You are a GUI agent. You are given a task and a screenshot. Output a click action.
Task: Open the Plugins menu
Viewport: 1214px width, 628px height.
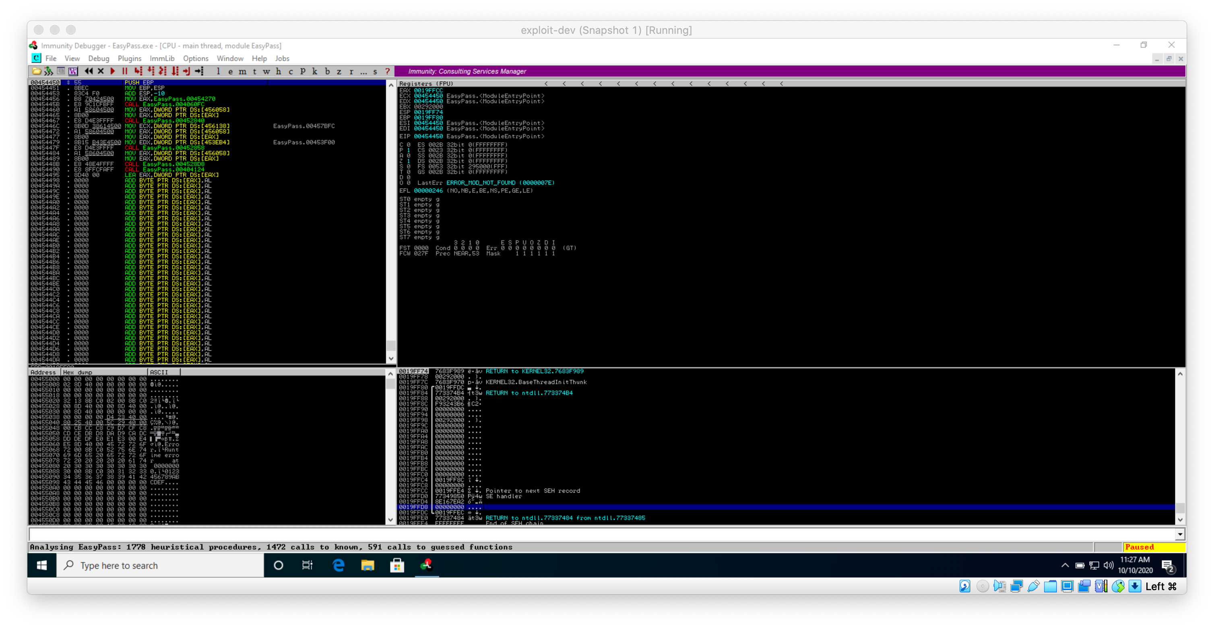click(130, 58)
